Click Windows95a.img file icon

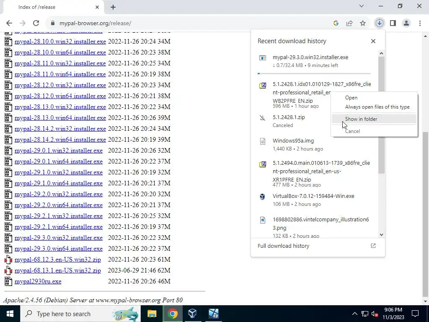[262, 141]
